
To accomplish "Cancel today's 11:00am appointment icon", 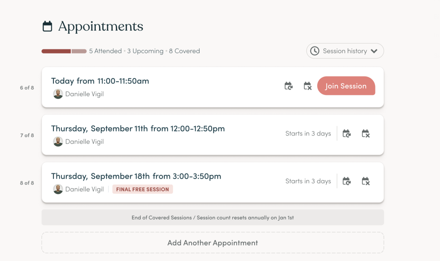I will (x=308, y=86).
